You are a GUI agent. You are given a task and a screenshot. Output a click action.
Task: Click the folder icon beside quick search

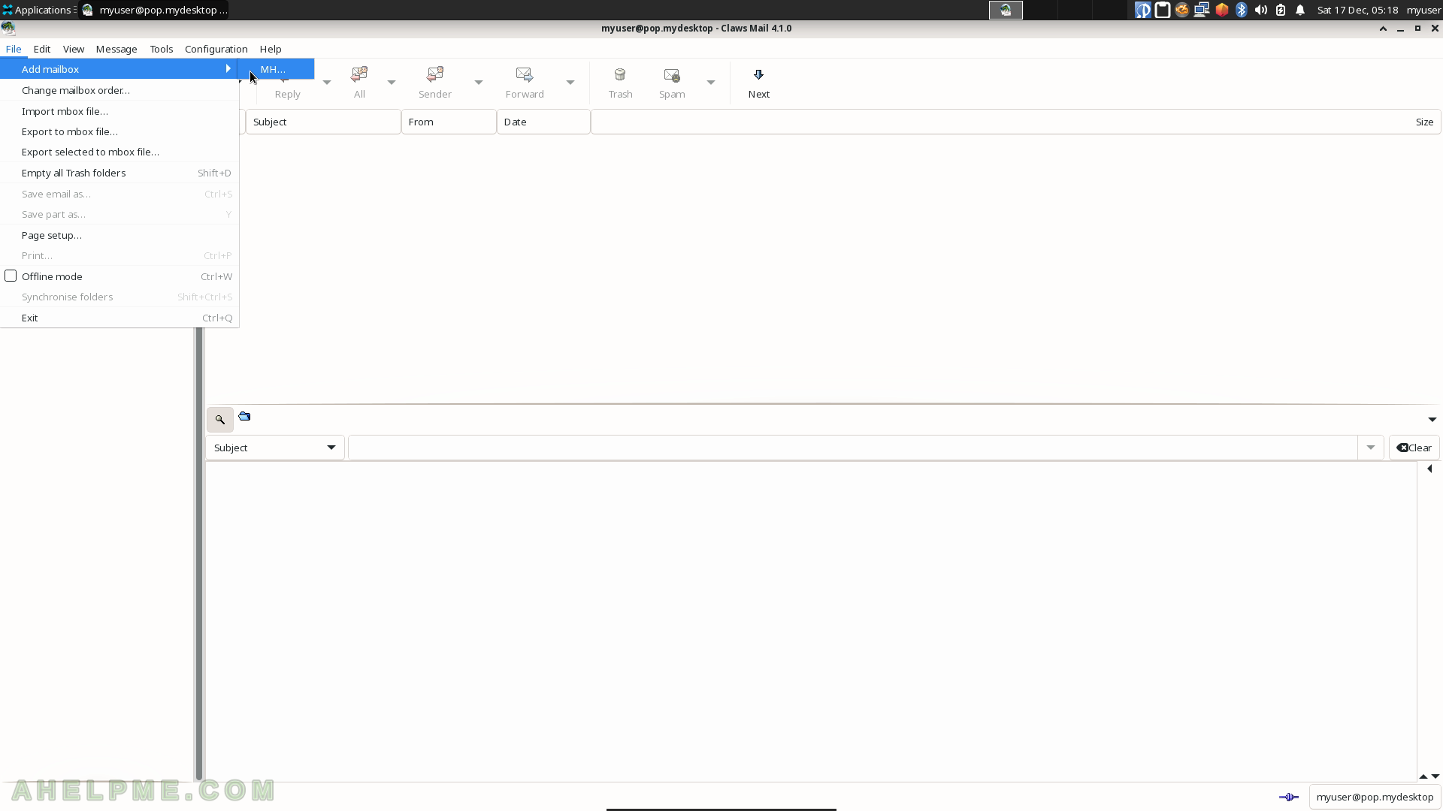[x=244, y=416]
